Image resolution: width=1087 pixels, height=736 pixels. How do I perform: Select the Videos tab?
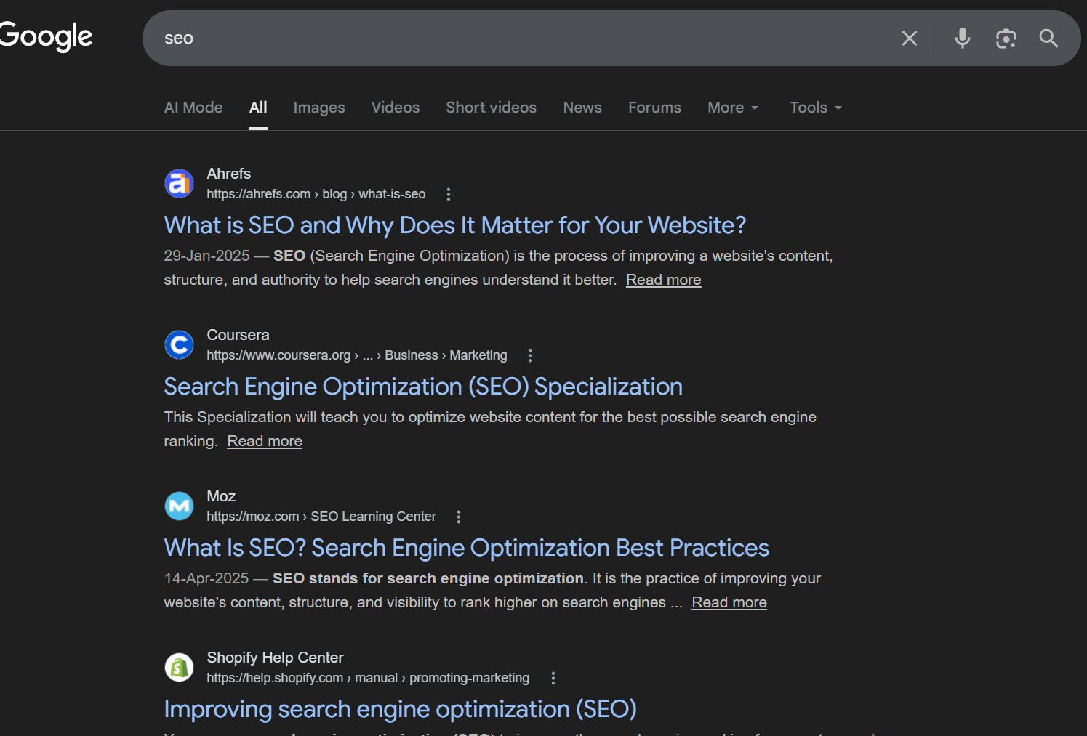tap(395, 107)
